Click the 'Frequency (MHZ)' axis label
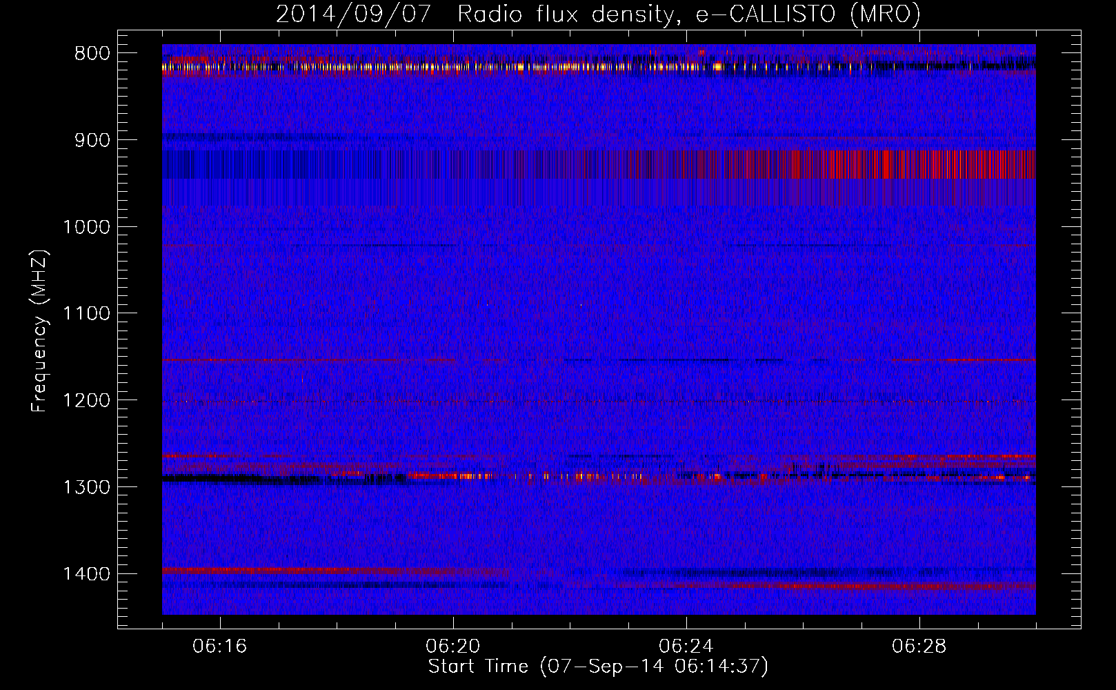The width and height of the screenshot is (1116, 690). tap(40, 332)
